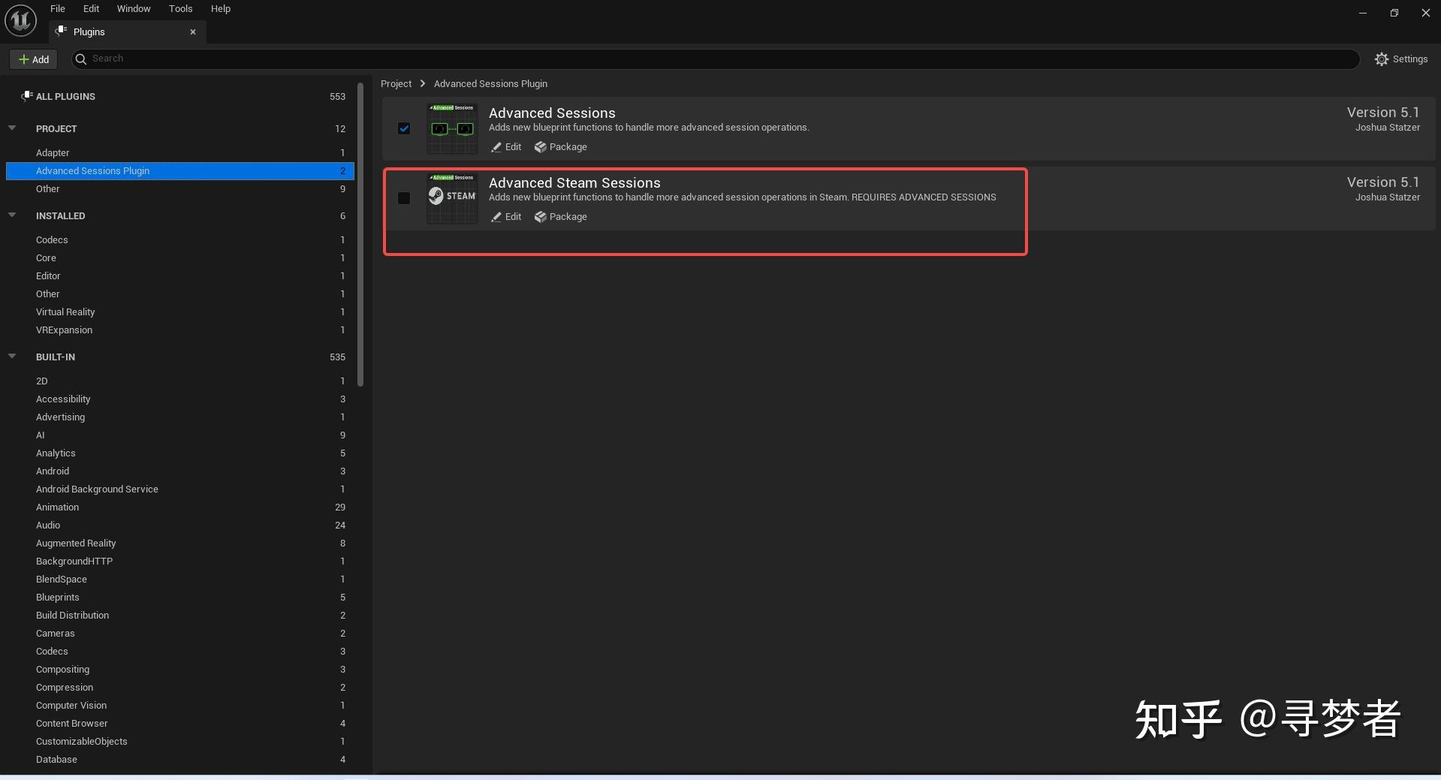1441x780 pixels.
Task: Open the Tools menu
Action: [x=179, y=8]
